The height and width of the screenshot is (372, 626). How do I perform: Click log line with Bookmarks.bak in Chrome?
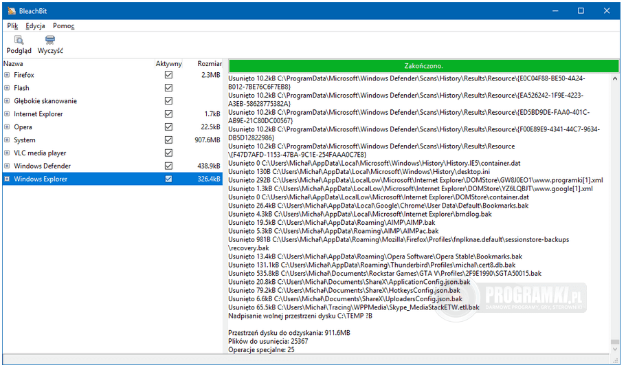pyautogui.click(x=379, y=206)
